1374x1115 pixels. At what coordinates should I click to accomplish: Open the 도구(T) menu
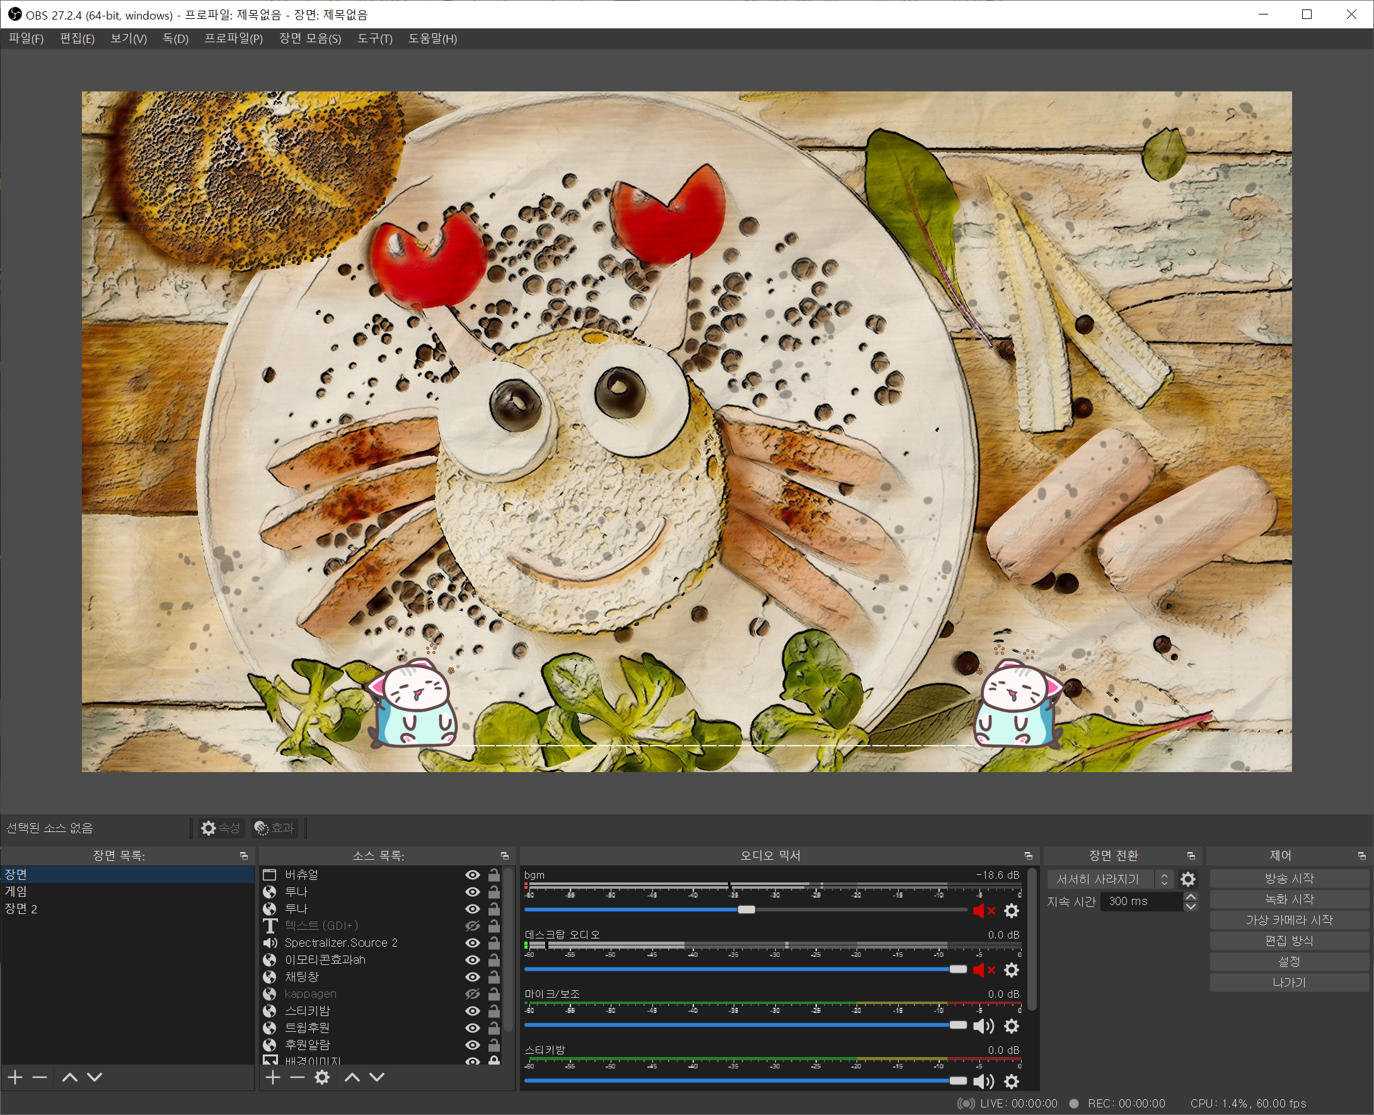click(x=374, y=38)
